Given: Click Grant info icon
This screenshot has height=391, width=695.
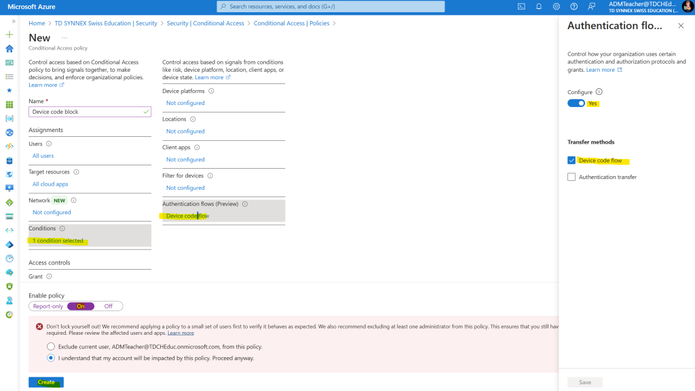Looking at the screenshot, I should 49,276.
